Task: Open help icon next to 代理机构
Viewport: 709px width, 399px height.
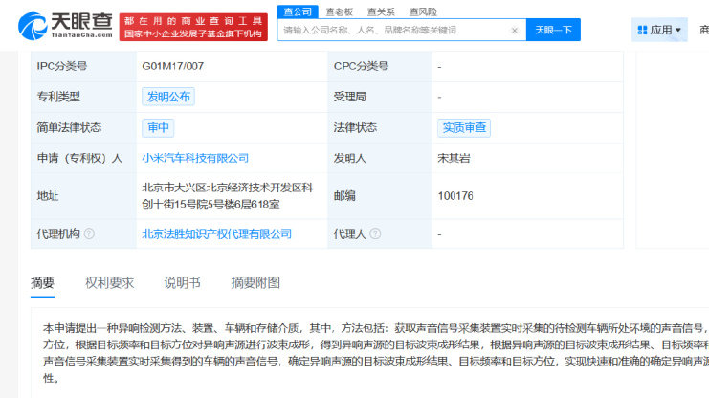Action: coord(89,233)
